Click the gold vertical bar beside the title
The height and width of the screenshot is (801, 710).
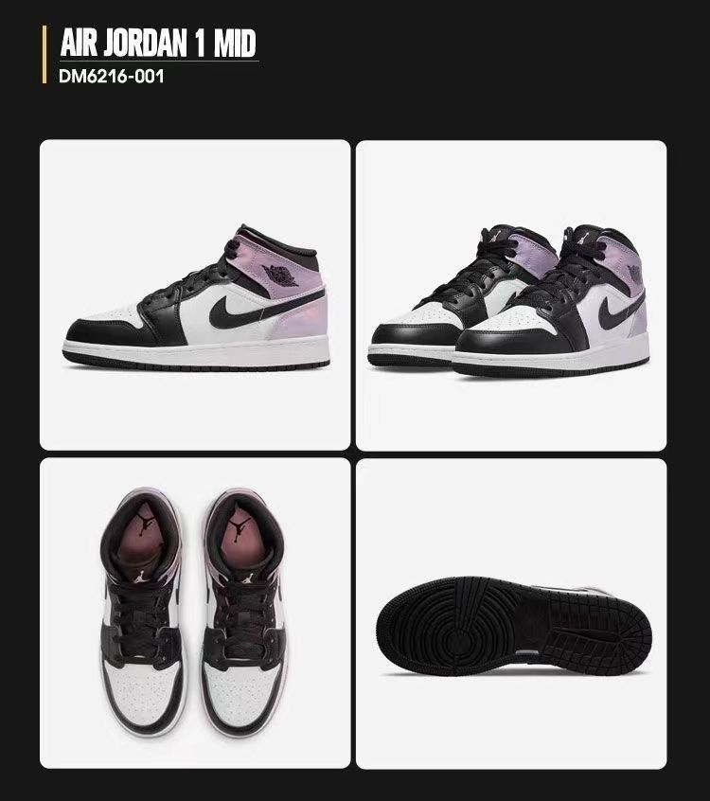(x=44, y=55)
